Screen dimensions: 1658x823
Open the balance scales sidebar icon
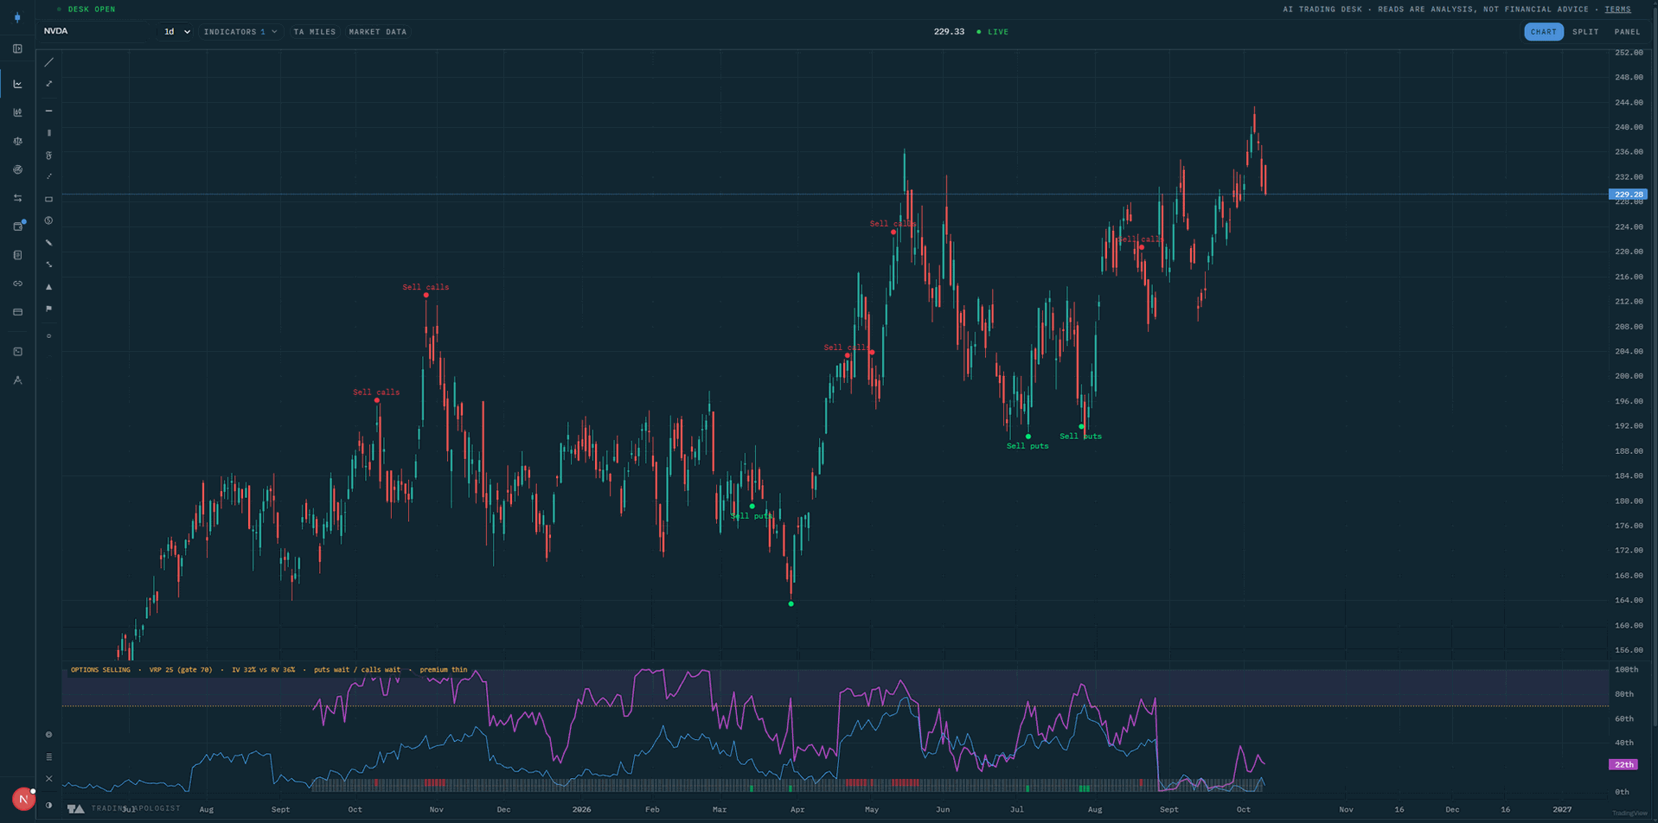[17, 141]
